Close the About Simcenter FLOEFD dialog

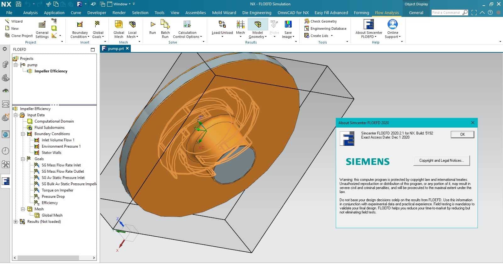click(x=473, y=123)
